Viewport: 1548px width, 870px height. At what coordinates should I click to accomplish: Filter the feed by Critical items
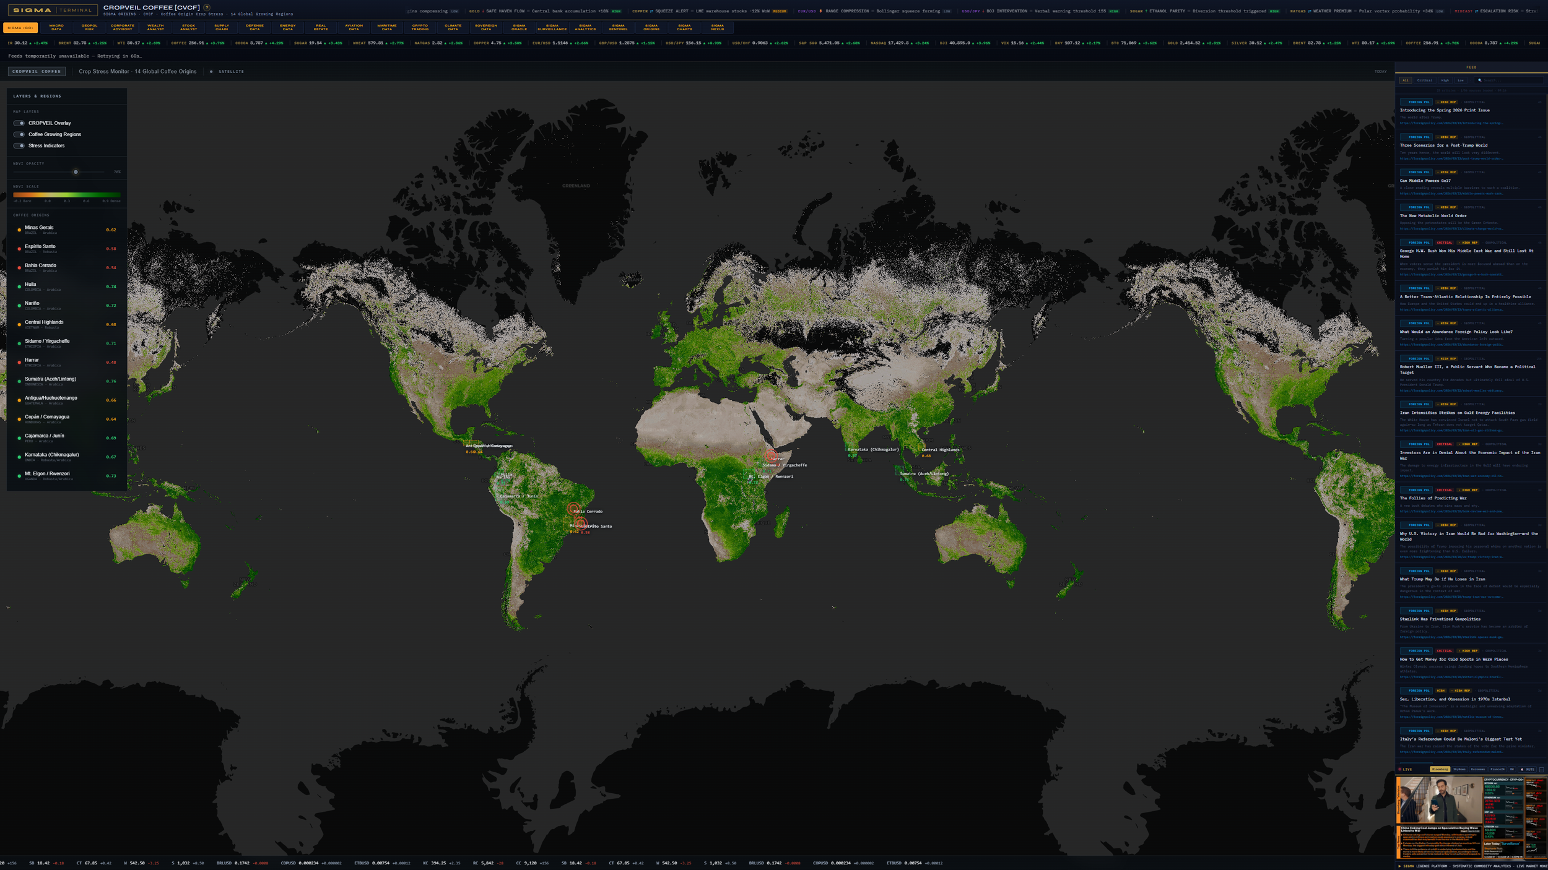(x=1425, y=80)
